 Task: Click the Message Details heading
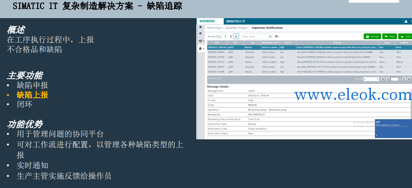(218, 87)
